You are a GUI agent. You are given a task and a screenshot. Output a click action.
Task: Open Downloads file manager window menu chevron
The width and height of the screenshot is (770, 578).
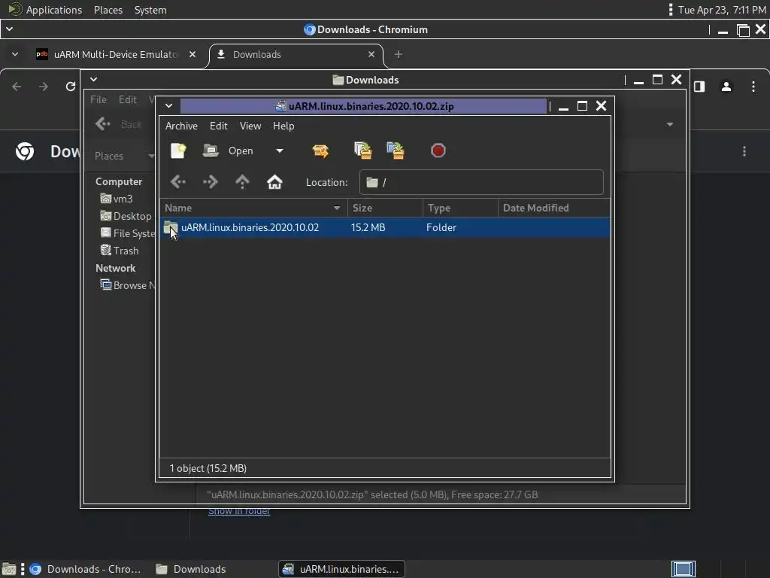93,79
